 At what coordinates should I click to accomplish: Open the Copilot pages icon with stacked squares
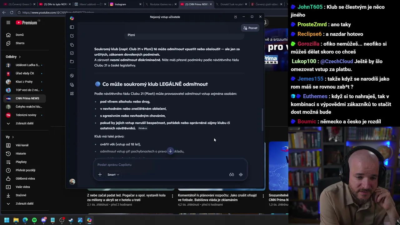point(72,45)
